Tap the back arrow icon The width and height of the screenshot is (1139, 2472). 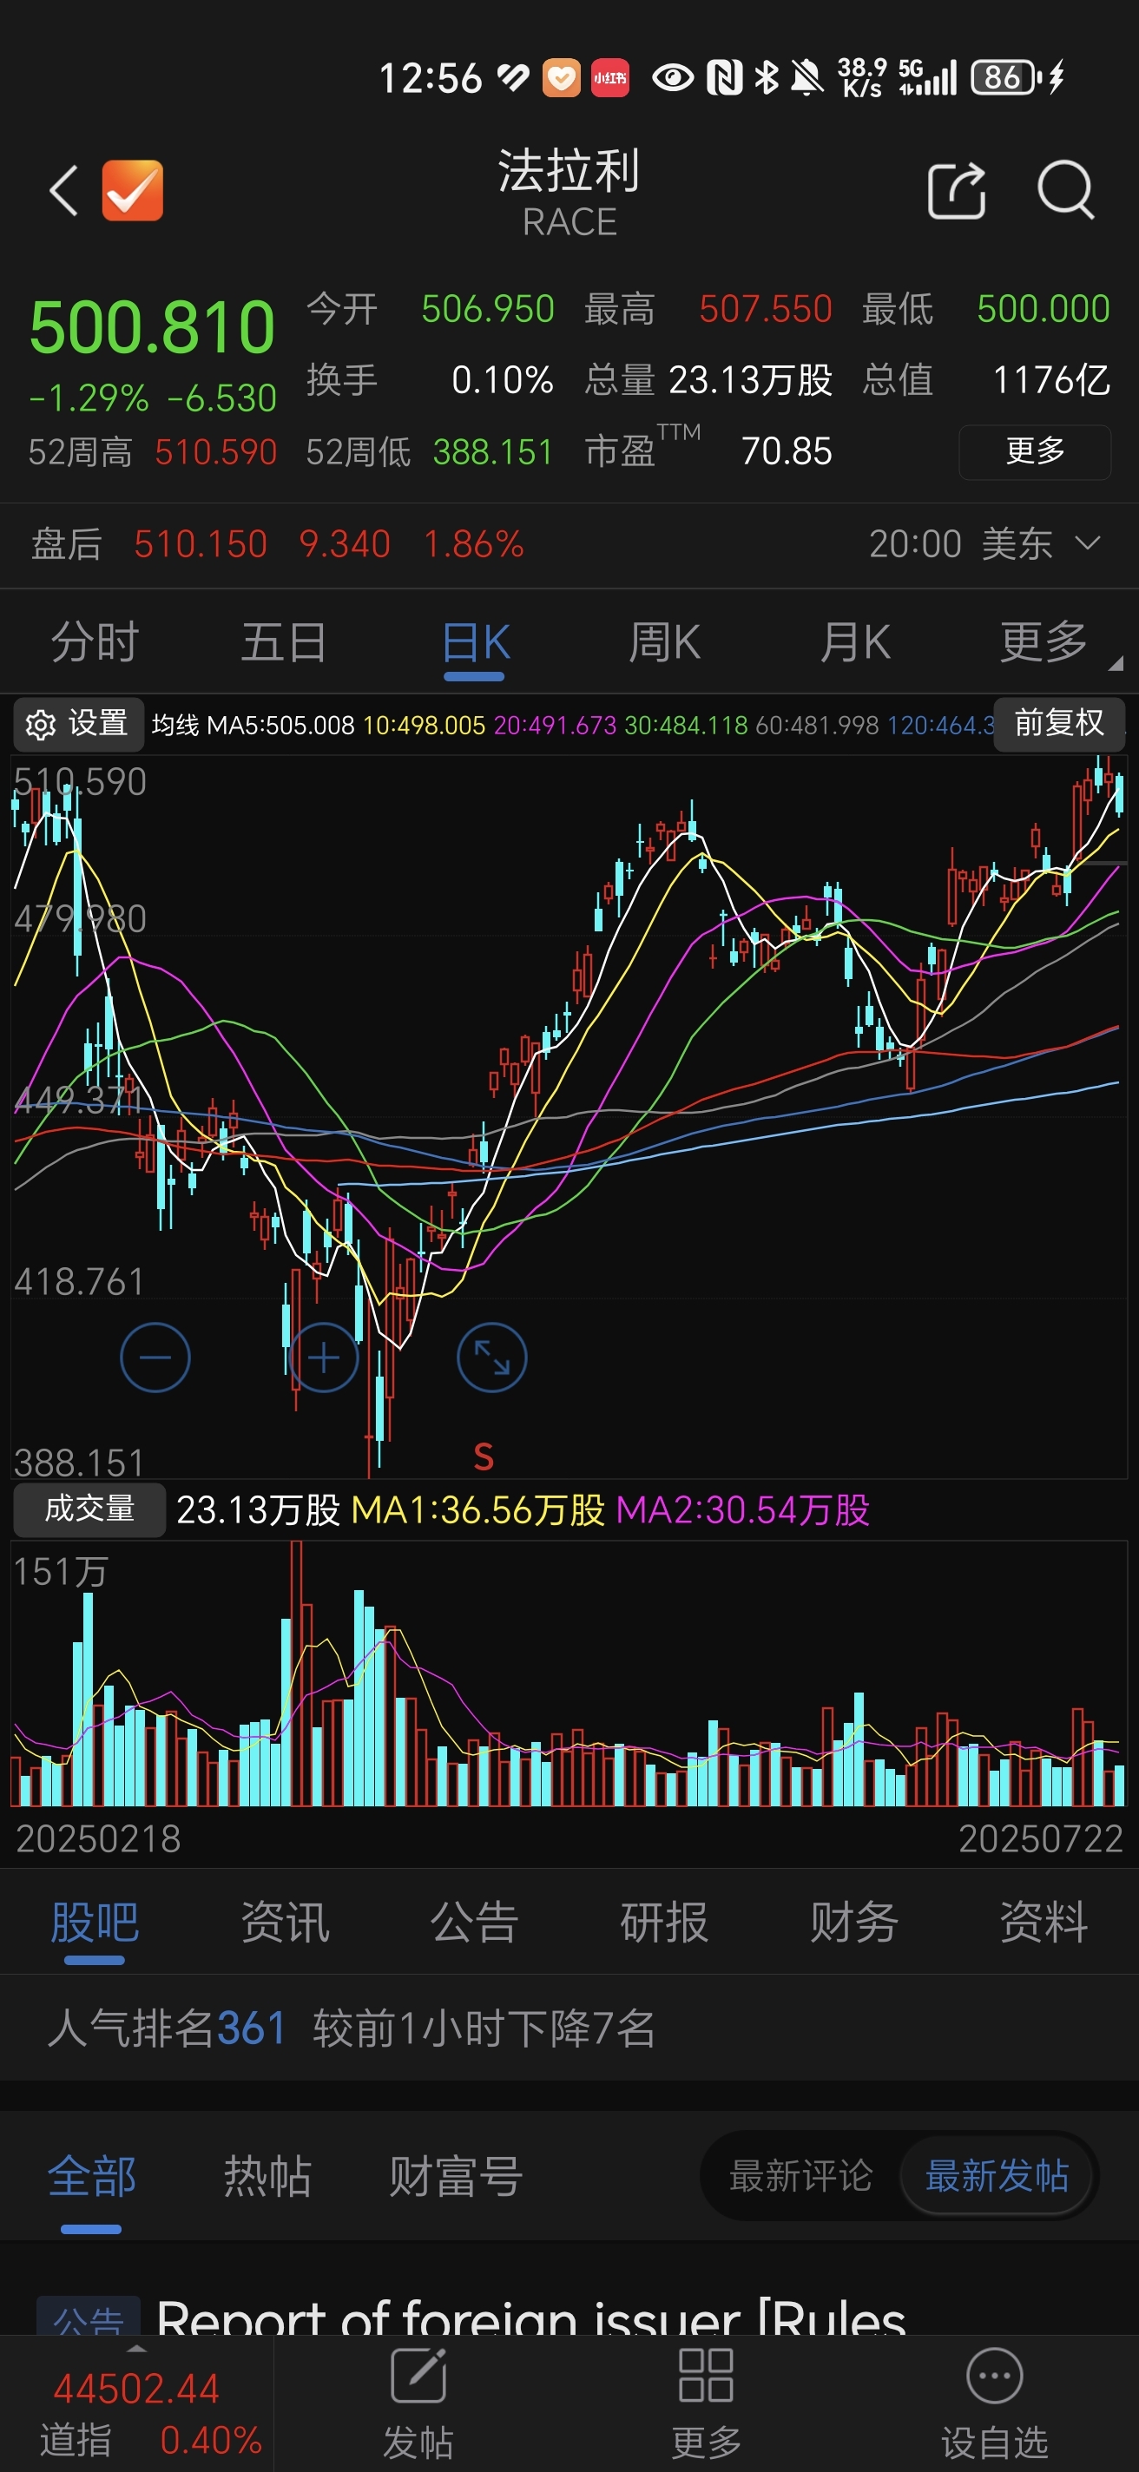pyautogui.click(x=63, y=190)
